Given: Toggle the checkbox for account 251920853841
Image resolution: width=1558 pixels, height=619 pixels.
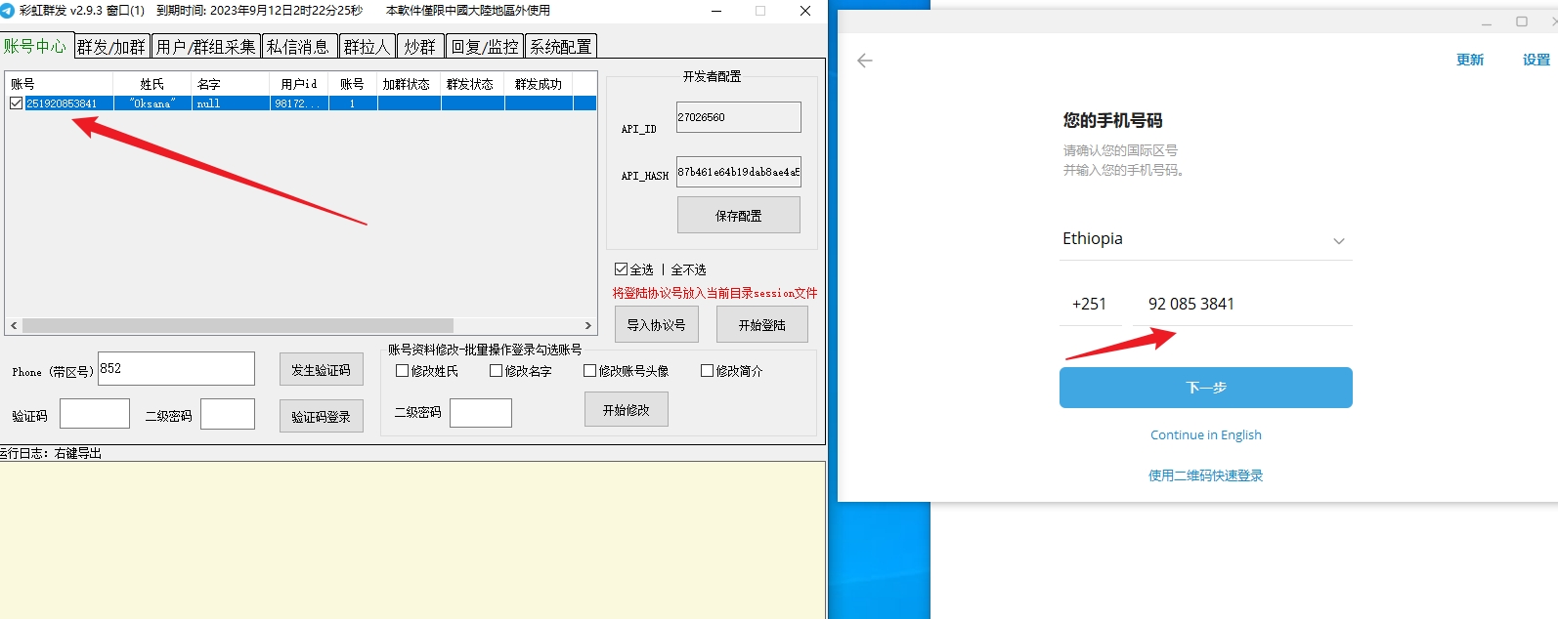Looking at the screenshot, I should [x=17, y=103].
